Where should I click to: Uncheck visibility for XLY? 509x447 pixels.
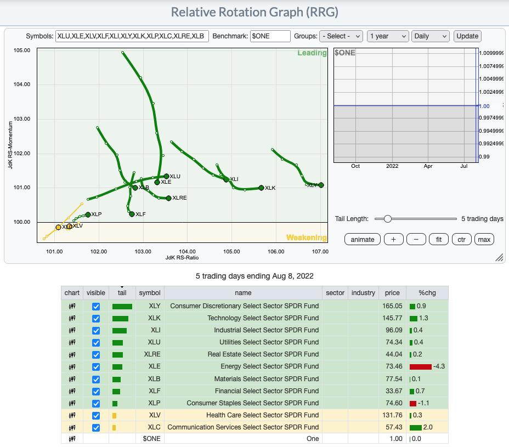point(96,307)
